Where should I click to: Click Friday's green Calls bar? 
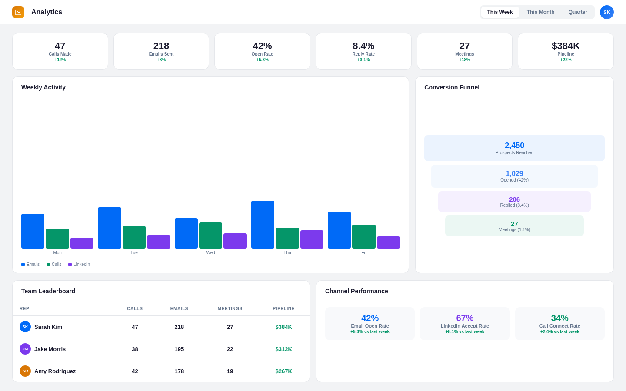click(x=364, y=236)
